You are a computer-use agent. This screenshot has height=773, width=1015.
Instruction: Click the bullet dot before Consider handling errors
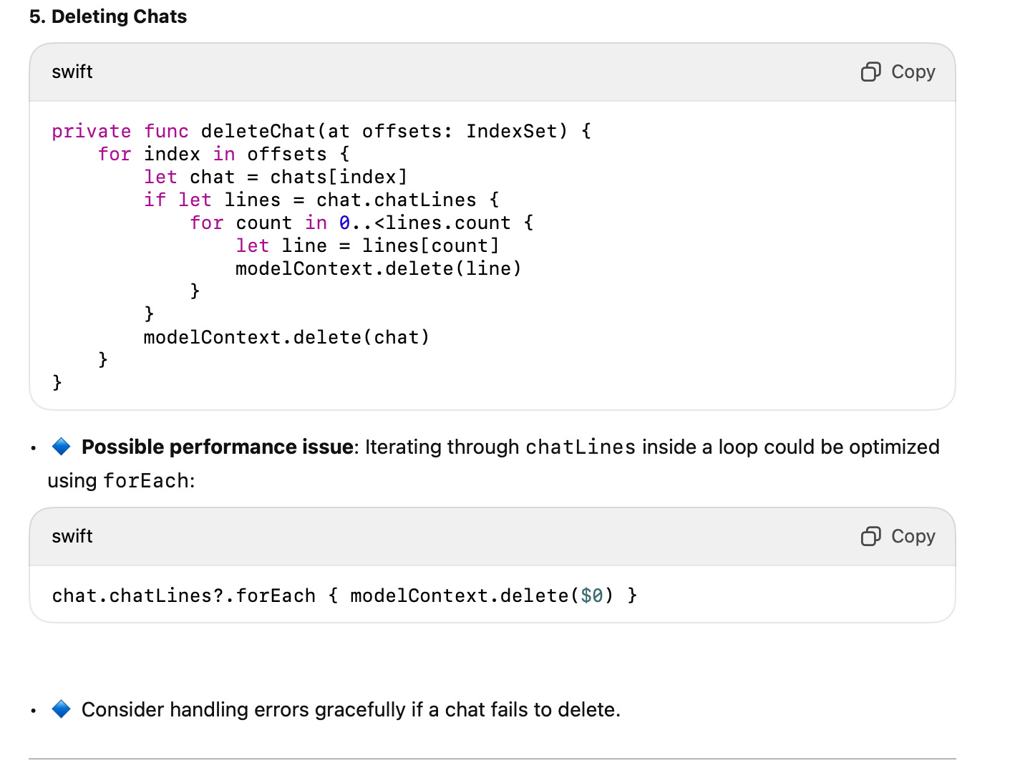click(32, 711)
